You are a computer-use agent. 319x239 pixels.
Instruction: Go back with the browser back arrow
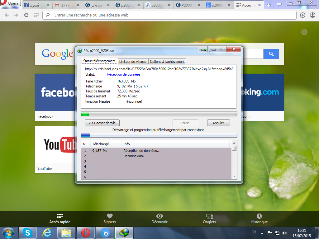click(7, 15)
